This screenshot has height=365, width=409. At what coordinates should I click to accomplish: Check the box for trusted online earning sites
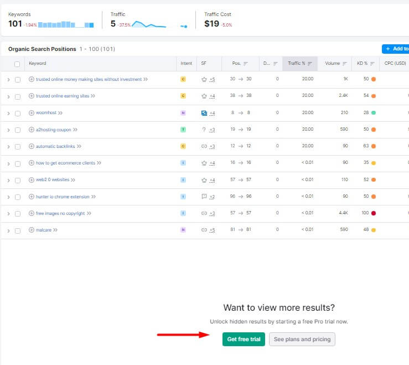(18, 96)
